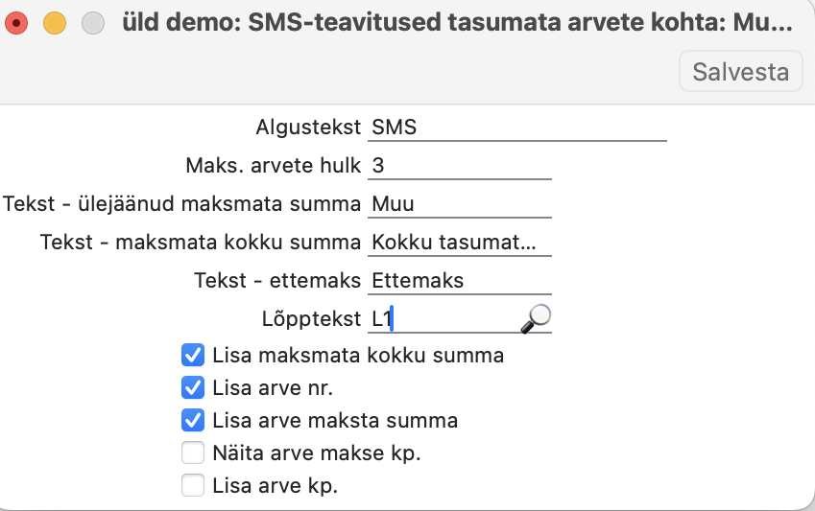Screen dimensions: 815x511
Task: Click the Lisa arve kp. label text
Action: [276, 485]
